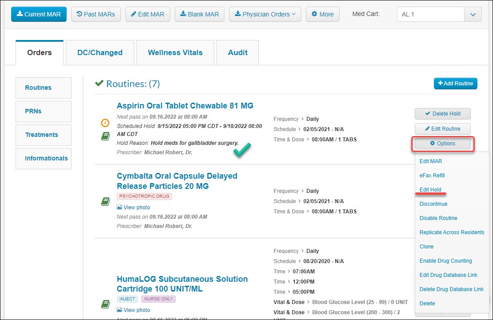Click HumaLOG's Schedule 08/20/2020 - N/A value
This screenshot has height=320, width=493.
pos(324,261)
